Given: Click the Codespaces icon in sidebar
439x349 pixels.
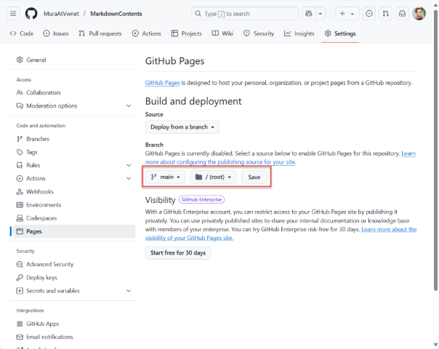Looking at the screenshot, I should (x=20, y=218).
